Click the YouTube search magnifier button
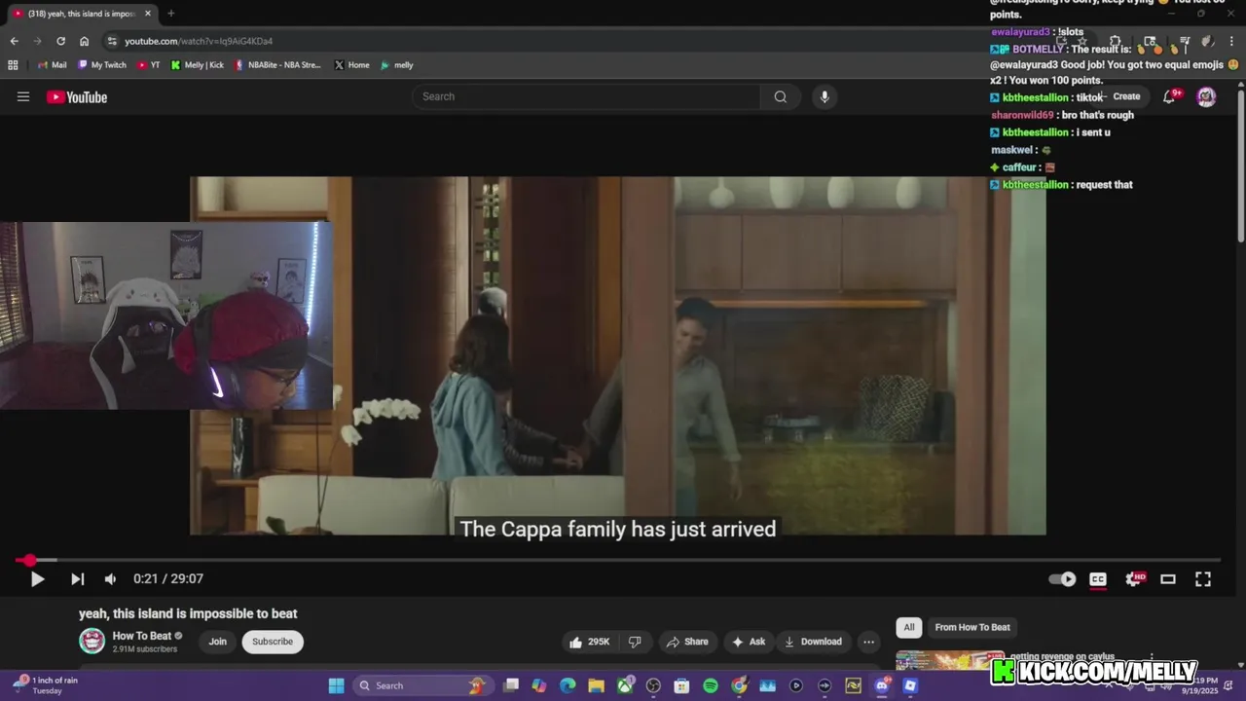 (781, 96)
